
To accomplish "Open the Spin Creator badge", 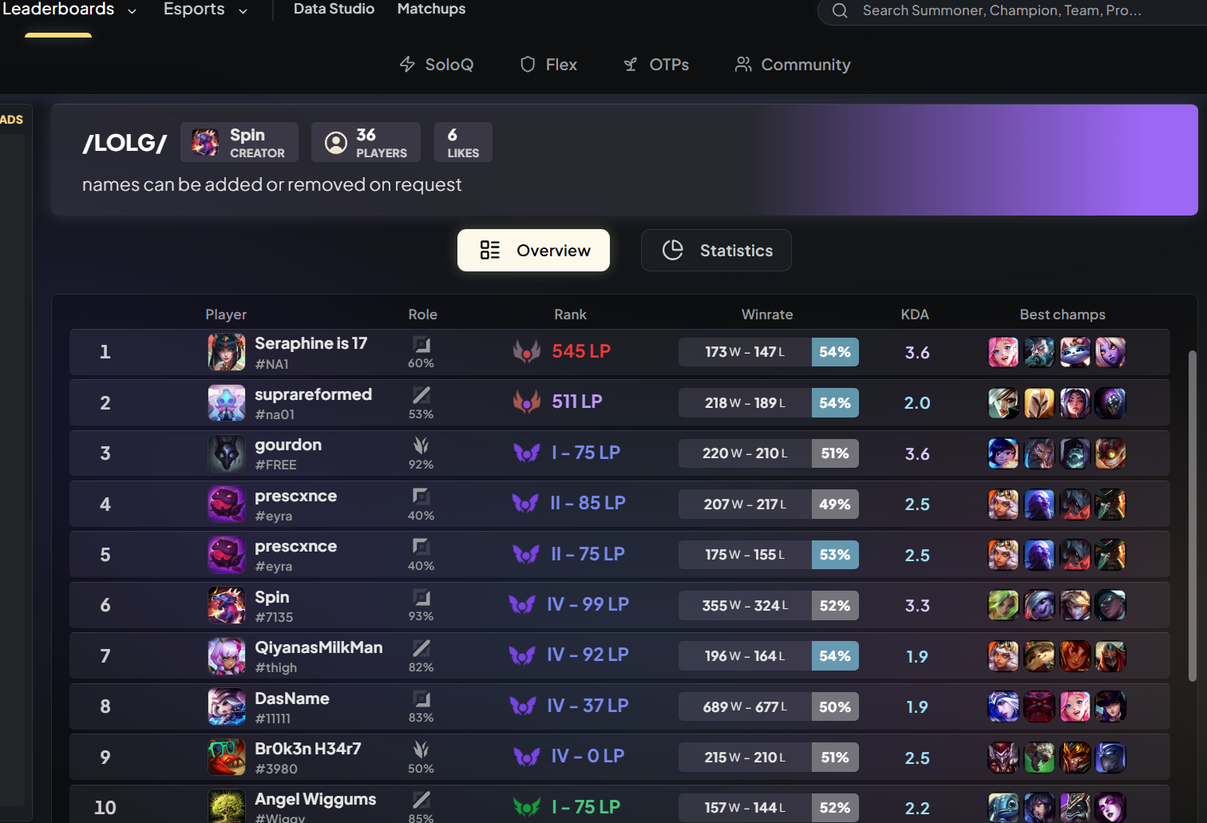I will pyautogui.click(x=239, y=142).
